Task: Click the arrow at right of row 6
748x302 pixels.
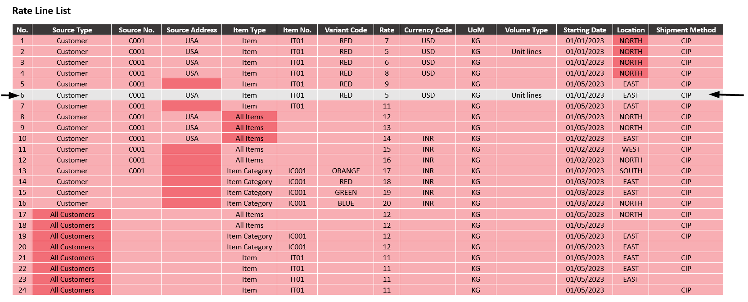Action: pos(726,95)
